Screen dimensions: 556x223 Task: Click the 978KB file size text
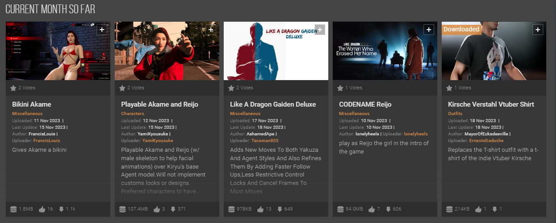pos(243,209)
